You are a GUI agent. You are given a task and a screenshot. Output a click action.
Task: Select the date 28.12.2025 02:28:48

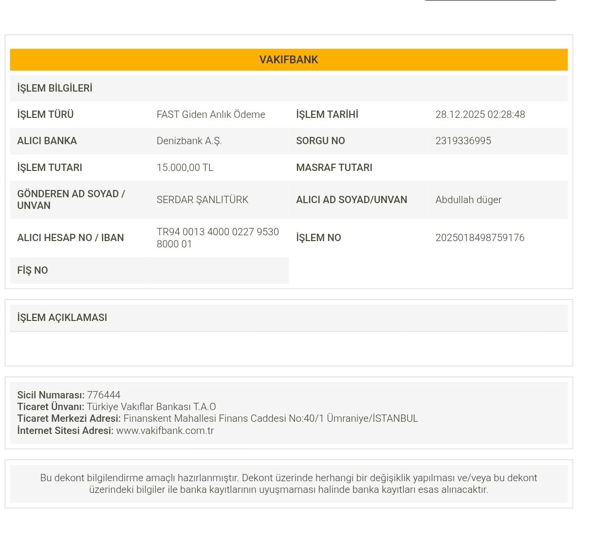pos(480,114)
